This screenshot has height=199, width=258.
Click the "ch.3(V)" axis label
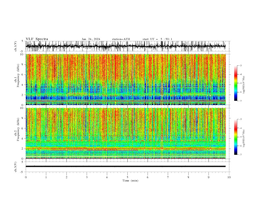pos(16,167)
